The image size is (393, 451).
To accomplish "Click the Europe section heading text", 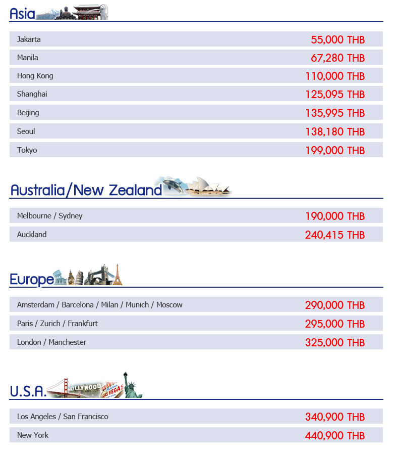I will 31,279.
